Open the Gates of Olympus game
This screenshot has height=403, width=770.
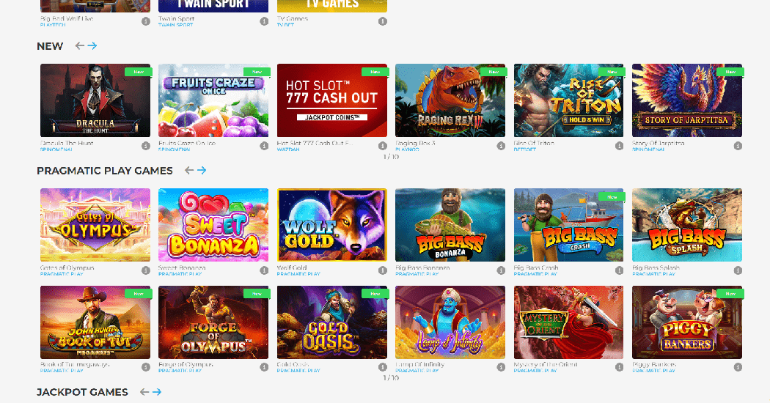click(95, 225)
